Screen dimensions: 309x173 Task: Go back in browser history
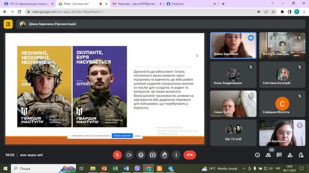click(5, 12)
